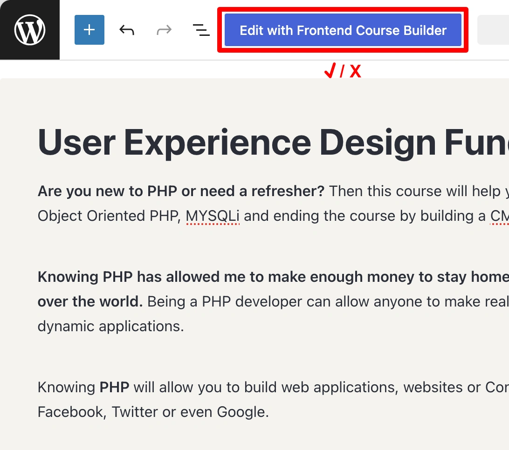The width and height of the screenshot is (509, 450).
Task: Click the gray button at the toolbar's far right
Action: click(495, 29)
